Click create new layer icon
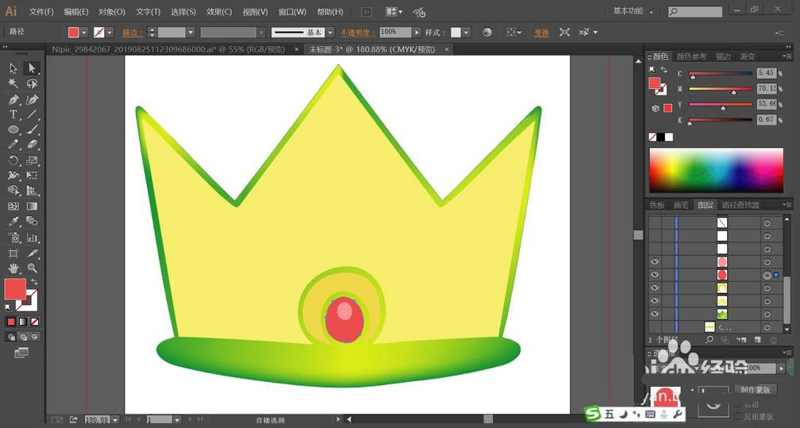800x428 pixels. click(x=758, y=339)
